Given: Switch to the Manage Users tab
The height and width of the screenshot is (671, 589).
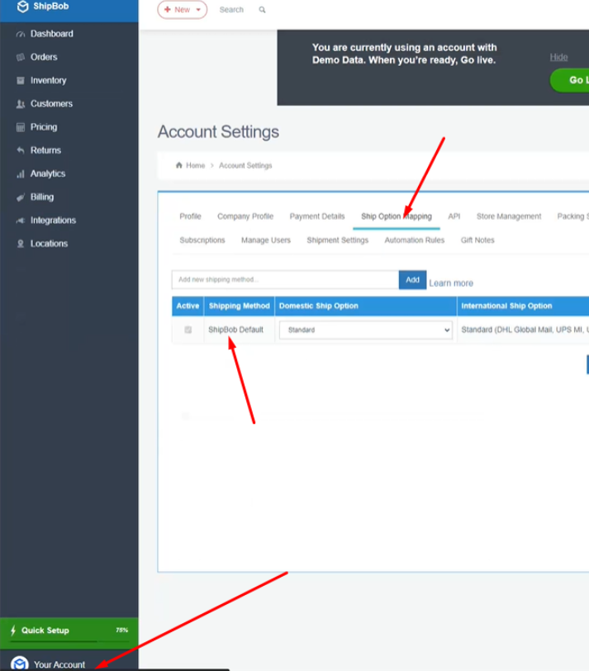Looking at the screenshot, I should [266, 240].
